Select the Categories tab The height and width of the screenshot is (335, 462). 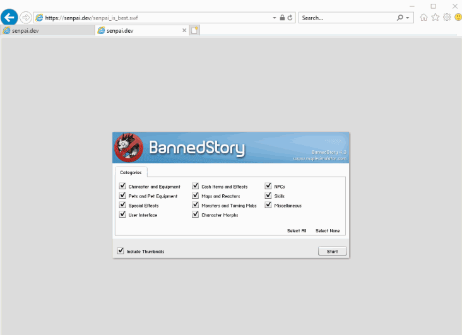coord(131,172)
